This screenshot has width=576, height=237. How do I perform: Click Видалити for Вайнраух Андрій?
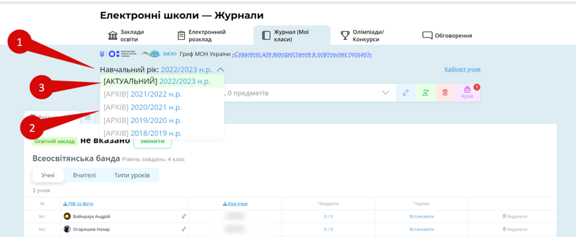(x=515, y=216)
